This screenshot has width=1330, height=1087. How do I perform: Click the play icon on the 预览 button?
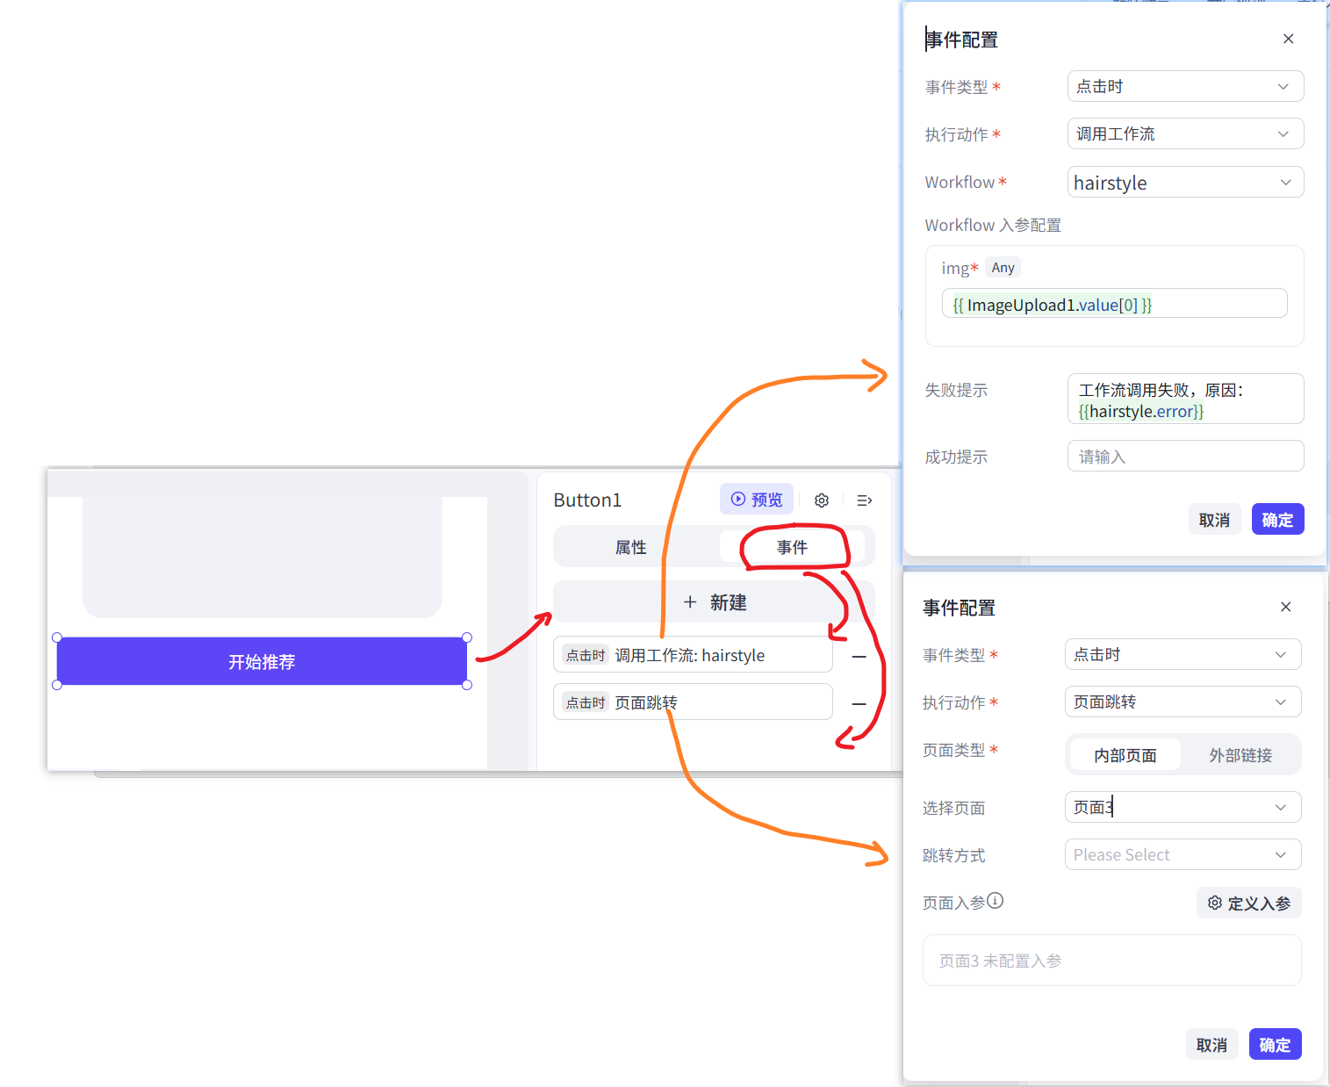737,499
